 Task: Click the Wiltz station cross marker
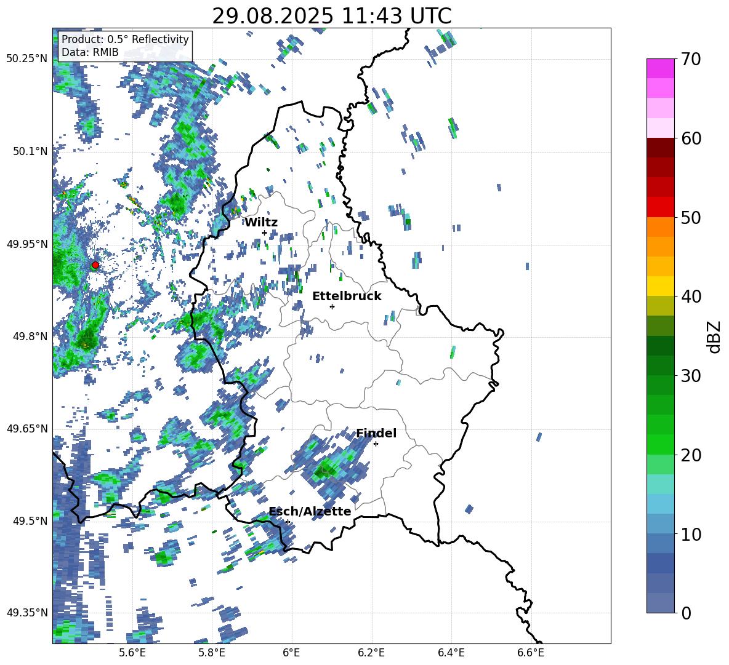[265, 233]
